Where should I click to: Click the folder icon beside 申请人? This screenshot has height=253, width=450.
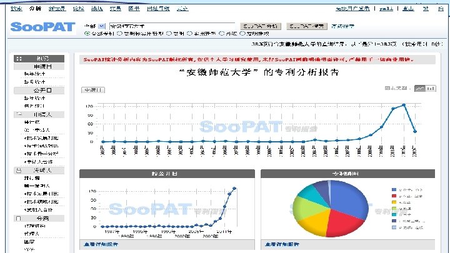[19, 114]
